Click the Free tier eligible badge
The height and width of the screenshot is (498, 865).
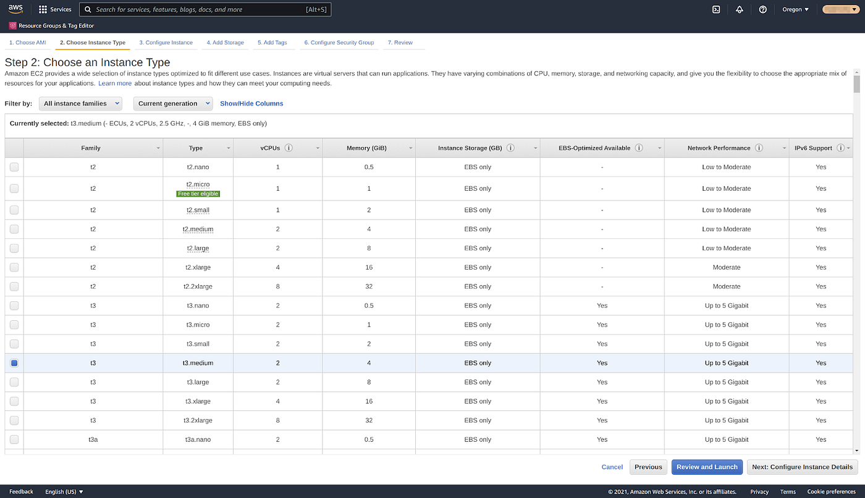point(198,194)
